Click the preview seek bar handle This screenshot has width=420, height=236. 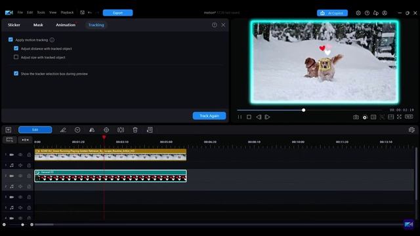tap(303, 110)
